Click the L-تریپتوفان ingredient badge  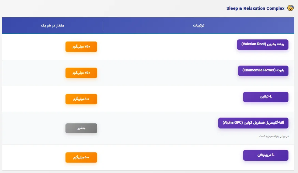point(266,155)
